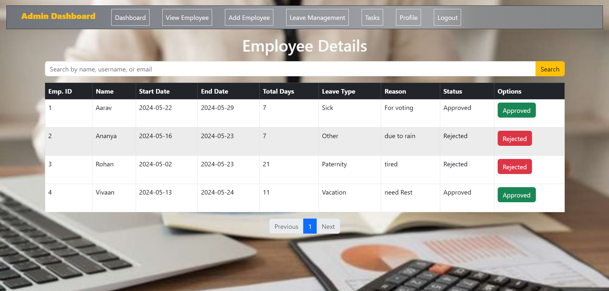Open the Profile page

coord(408,18)
